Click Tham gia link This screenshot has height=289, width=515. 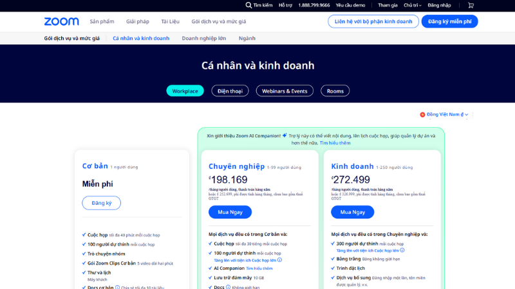[388, 5]
